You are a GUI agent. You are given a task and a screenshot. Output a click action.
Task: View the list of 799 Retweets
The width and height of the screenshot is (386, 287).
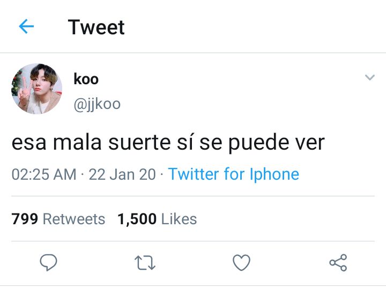click(58, 219)
